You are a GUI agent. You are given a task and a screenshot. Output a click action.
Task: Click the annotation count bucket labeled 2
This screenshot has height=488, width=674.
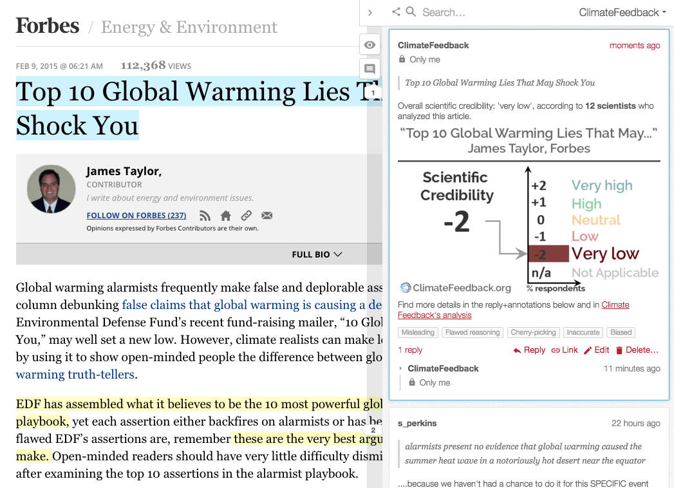point(373,430)
